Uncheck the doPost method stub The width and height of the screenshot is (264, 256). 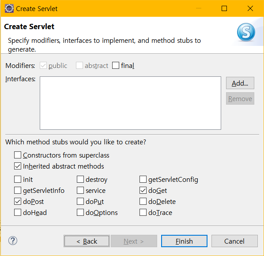click(x=18, y=201)
